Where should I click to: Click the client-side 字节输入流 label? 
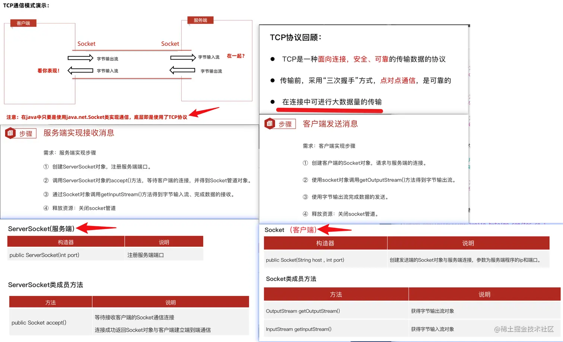(x=108, y=71)
